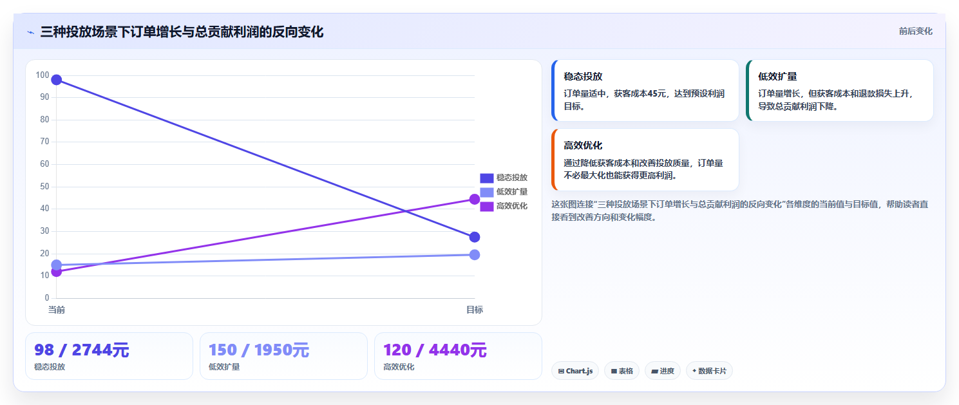The height and width of the screenshot is (405, 959).
Task: Click the chart title heading text
Action: coord(182,32)
